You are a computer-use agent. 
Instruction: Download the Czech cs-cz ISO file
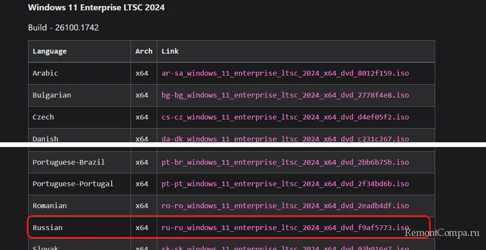(x=285, y=117)
